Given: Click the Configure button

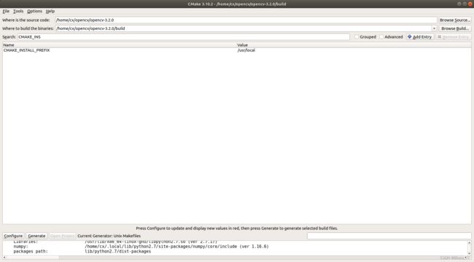Looking at the screenshot, I should click(13, 236).
